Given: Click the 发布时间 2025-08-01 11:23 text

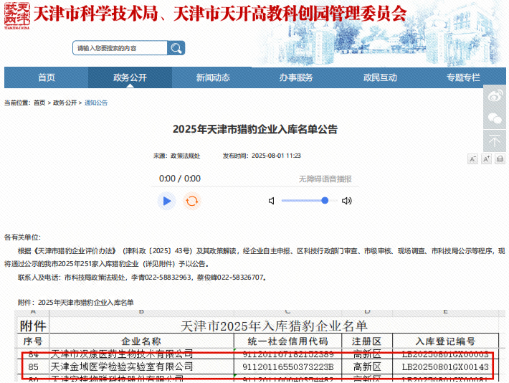Looking at the screenshot, I should 262,156.
